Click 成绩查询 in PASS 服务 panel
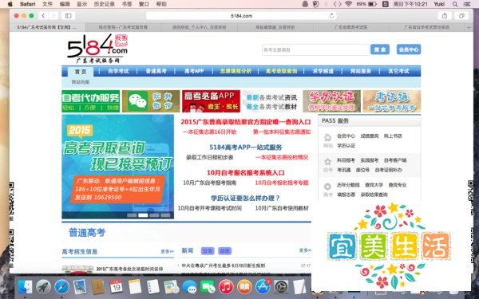 coord(370,136)
